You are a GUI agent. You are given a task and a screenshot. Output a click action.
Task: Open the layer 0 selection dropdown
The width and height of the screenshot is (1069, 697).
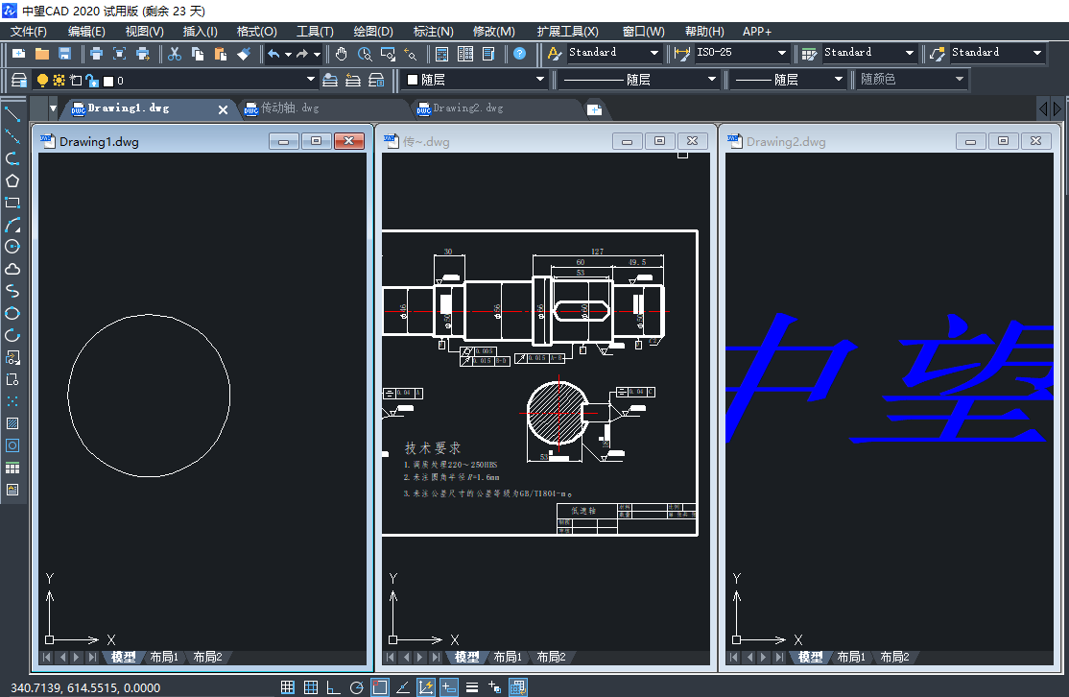[x=310, y=81]
